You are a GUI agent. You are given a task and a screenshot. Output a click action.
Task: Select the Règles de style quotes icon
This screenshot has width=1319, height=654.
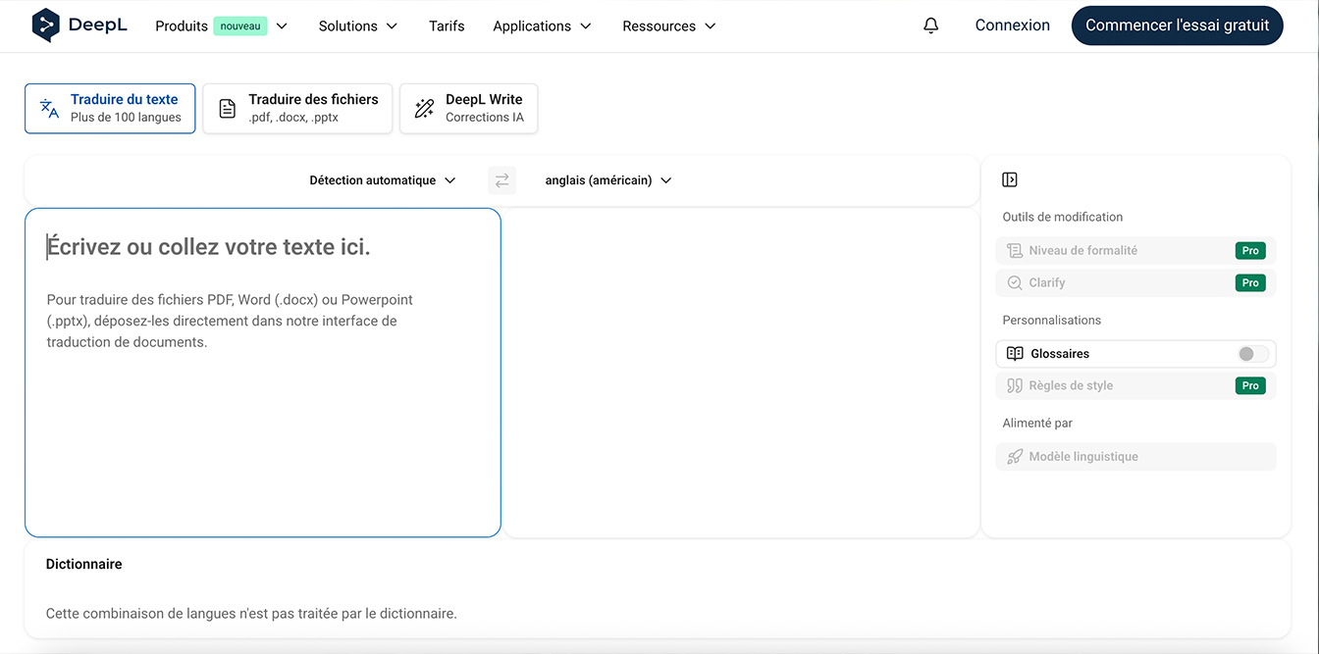tap(1015, 385)
